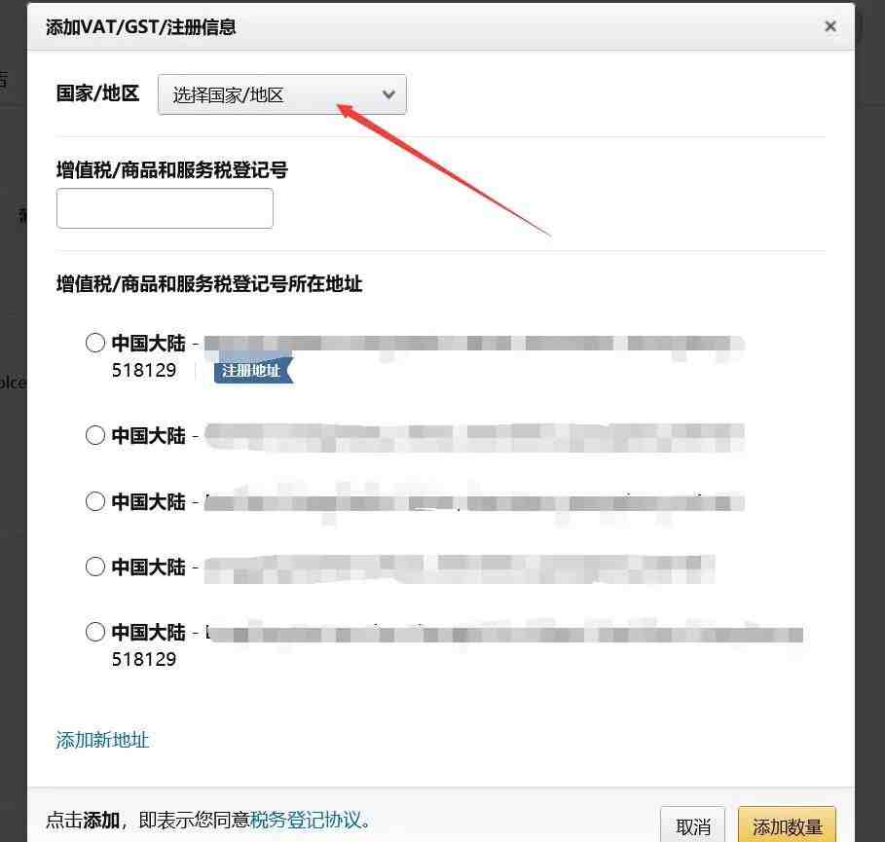Screen dimensions: 885x842
Task: Click the 增值税/商品和服务税登记号所在地址 heading
Action: point(208,284)
